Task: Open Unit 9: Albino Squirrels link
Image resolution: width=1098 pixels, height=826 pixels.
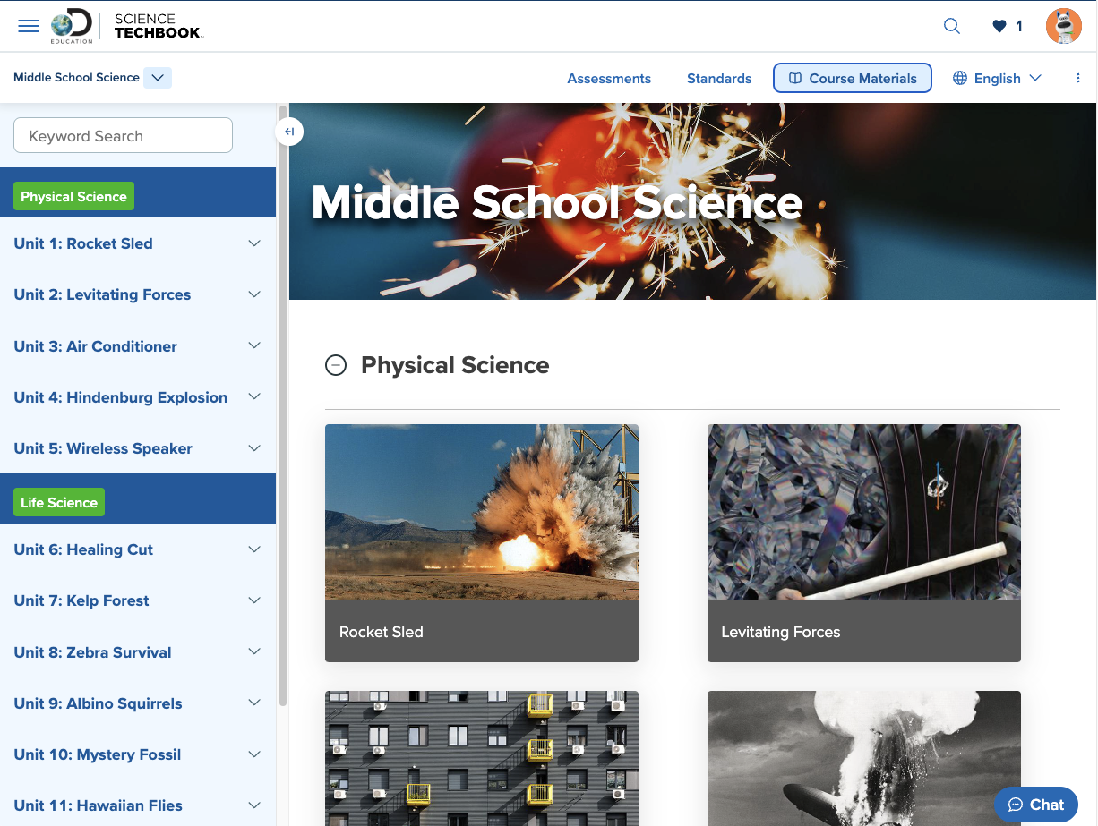Action: pyautogui.click(x=98, y=703)
